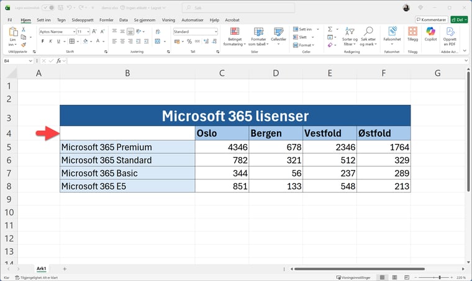Click the Fill down icon in Redigering
Viewport: 472px width, 281px height.
(330, 37)
